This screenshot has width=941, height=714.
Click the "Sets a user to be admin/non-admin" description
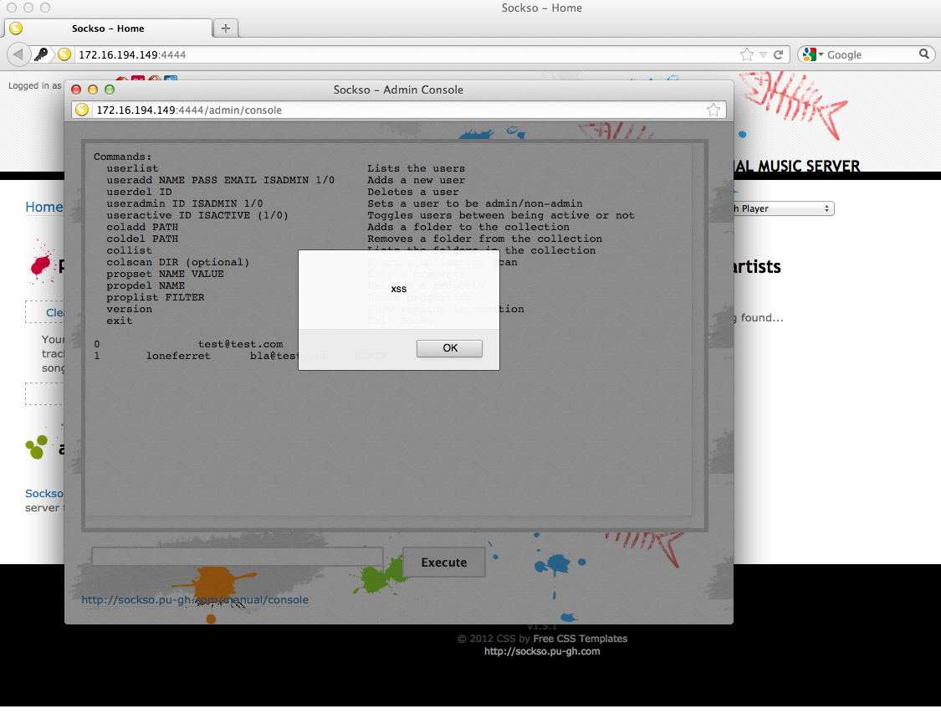[475, 203]
